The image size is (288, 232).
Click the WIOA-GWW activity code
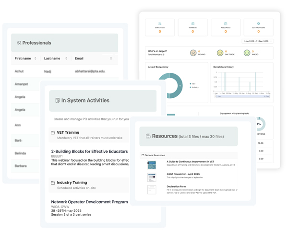point(60,207)
